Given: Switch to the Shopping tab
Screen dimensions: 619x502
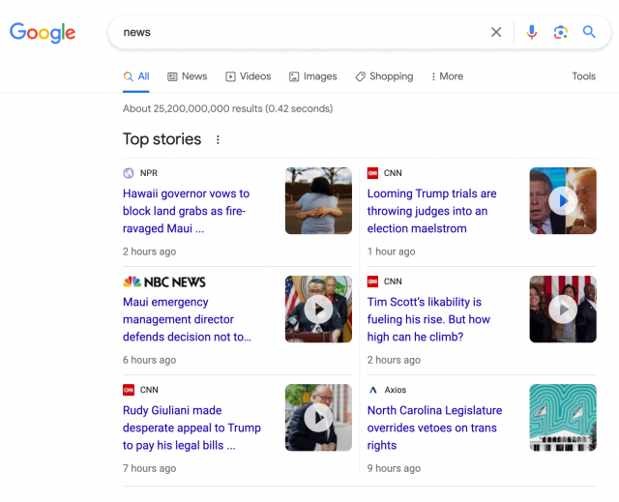Looking at the screenshot, I should (x=384, y=76).
